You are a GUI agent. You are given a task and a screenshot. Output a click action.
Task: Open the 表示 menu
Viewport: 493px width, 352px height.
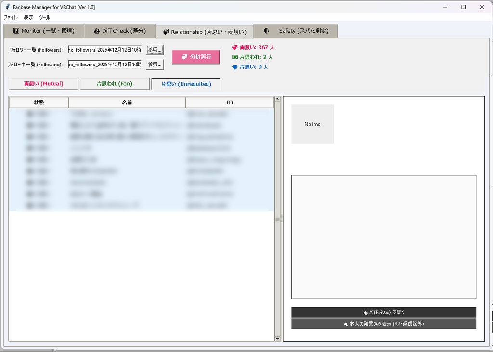pos(28,18)
